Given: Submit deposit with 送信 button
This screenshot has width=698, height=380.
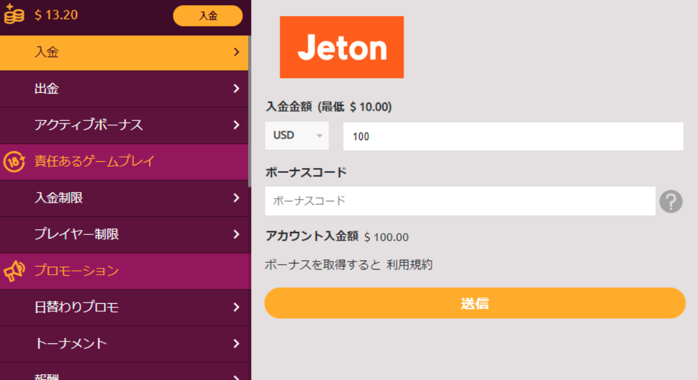Looking at the screenshot, I should (475, 303).
